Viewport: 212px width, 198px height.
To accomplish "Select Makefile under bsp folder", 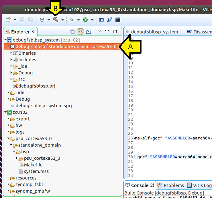I will 33,165.
